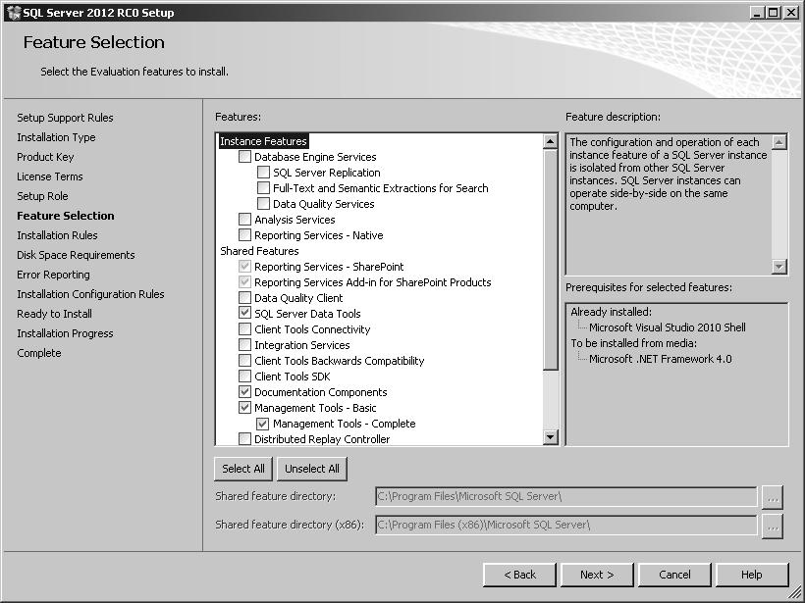Click Setup Support Rules step

(x=65, y=118)
